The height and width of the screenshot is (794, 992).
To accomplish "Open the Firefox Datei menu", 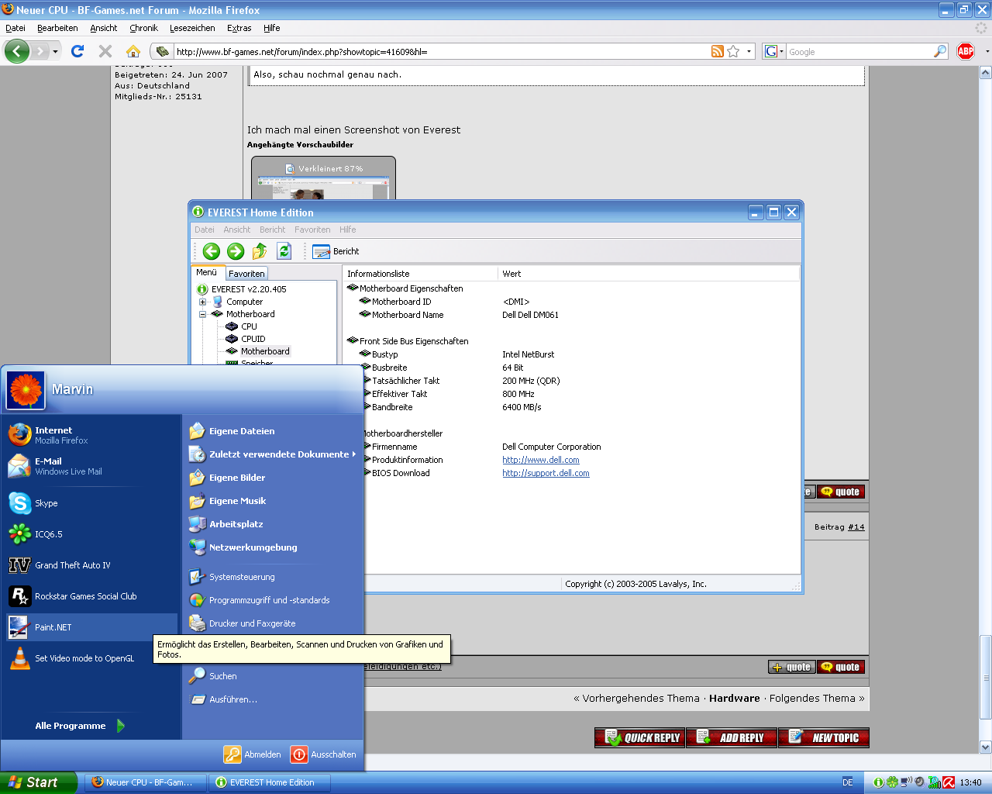I will click(x=15, y=28).
